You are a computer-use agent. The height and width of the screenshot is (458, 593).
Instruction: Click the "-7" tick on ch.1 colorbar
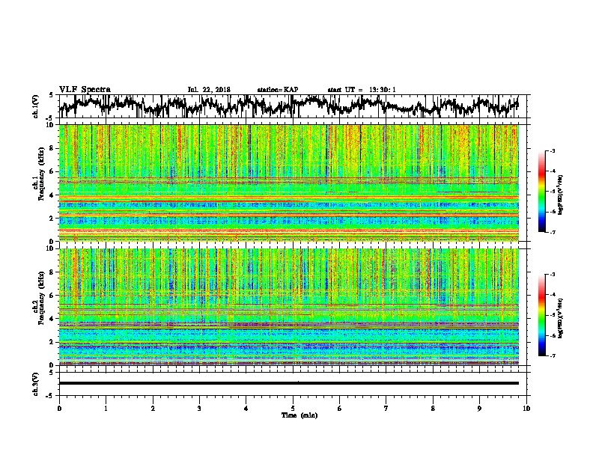[x=552, y=232]
